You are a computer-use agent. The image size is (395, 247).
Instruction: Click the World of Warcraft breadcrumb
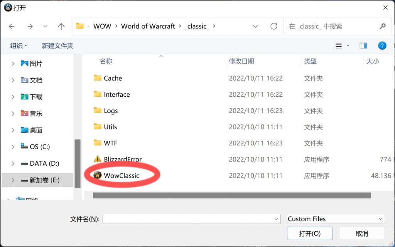pos(148,26)
